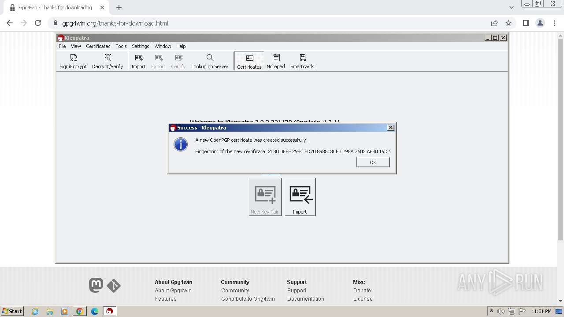Bookmark this page with the star icon
The height and width of the screenshot is (317, 564).
pos(508,23)
